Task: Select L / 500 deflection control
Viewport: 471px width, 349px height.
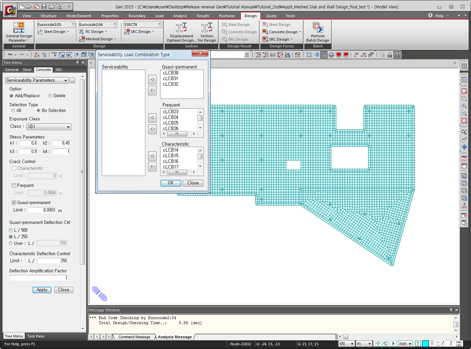Action: point(18,230)
